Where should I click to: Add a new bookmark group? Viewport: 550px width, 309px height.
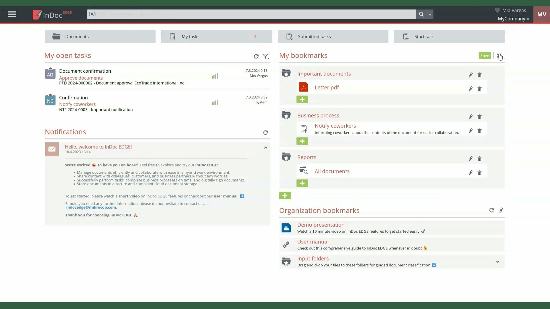click(x=285, y=195)
